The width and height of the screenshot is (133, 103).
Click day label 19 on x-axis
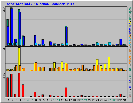[x=78, y=100]
